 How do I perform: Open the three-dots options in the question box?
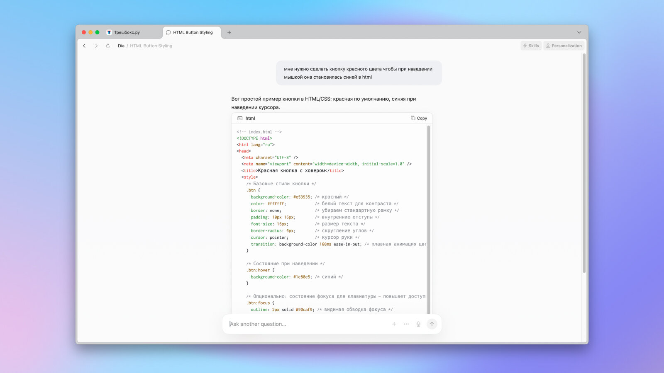click(406, 324)
